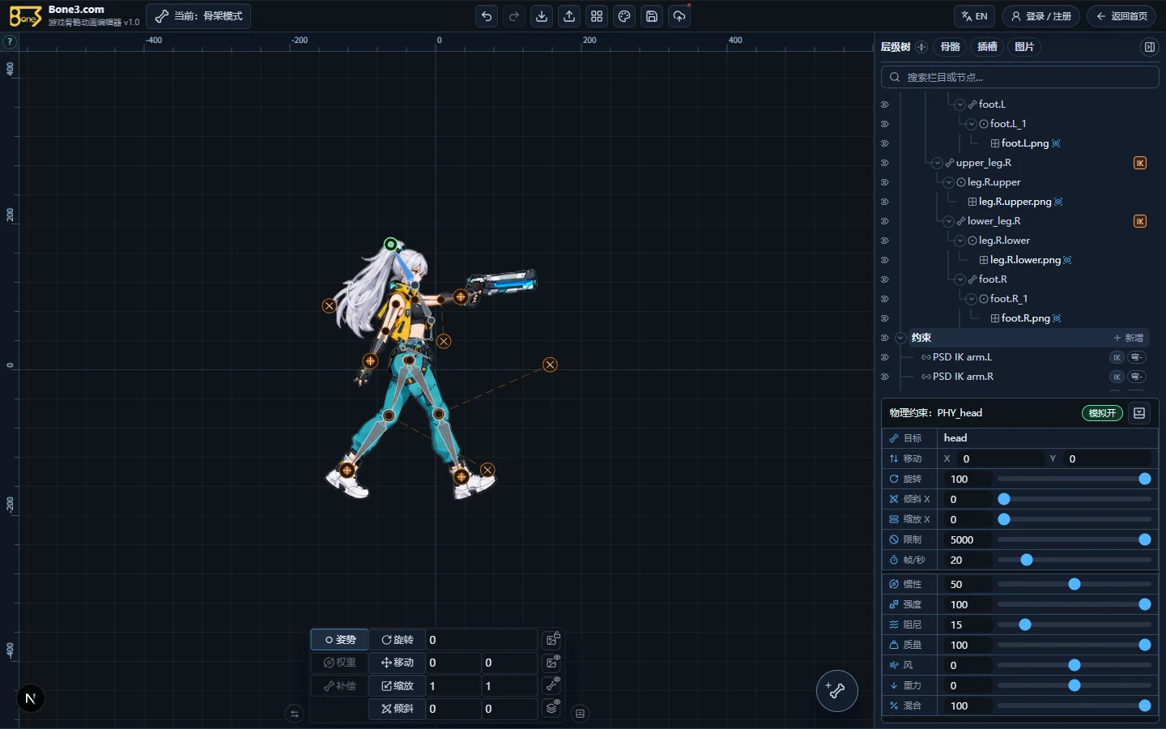Toggle visibility of foot.R.png row
Screen dimensions: 1166x729
click(884, 318)
